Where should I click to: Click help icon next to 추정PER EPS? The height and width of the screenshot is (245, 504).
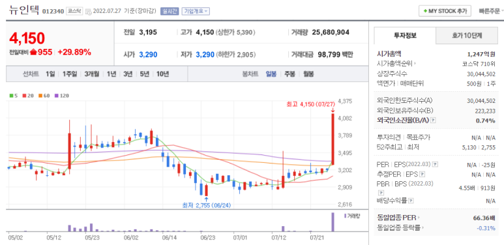click(x=422, y=175)
